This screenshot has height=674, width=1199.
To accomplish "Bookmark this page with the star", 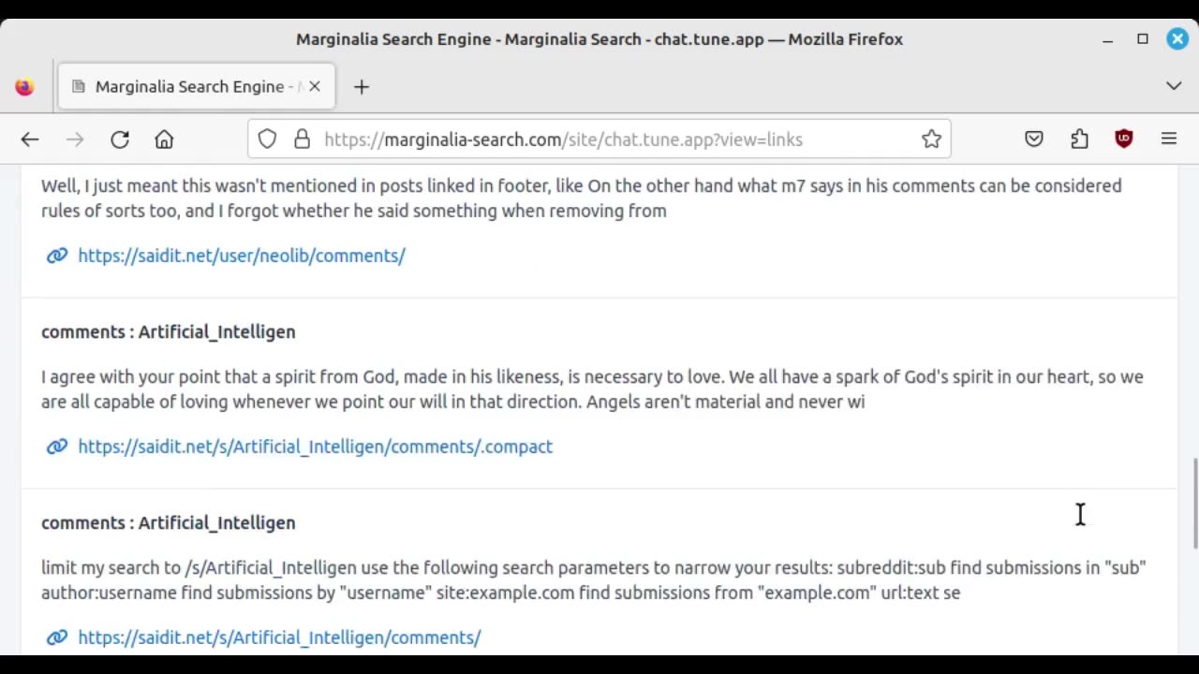I will coord(931,139).
